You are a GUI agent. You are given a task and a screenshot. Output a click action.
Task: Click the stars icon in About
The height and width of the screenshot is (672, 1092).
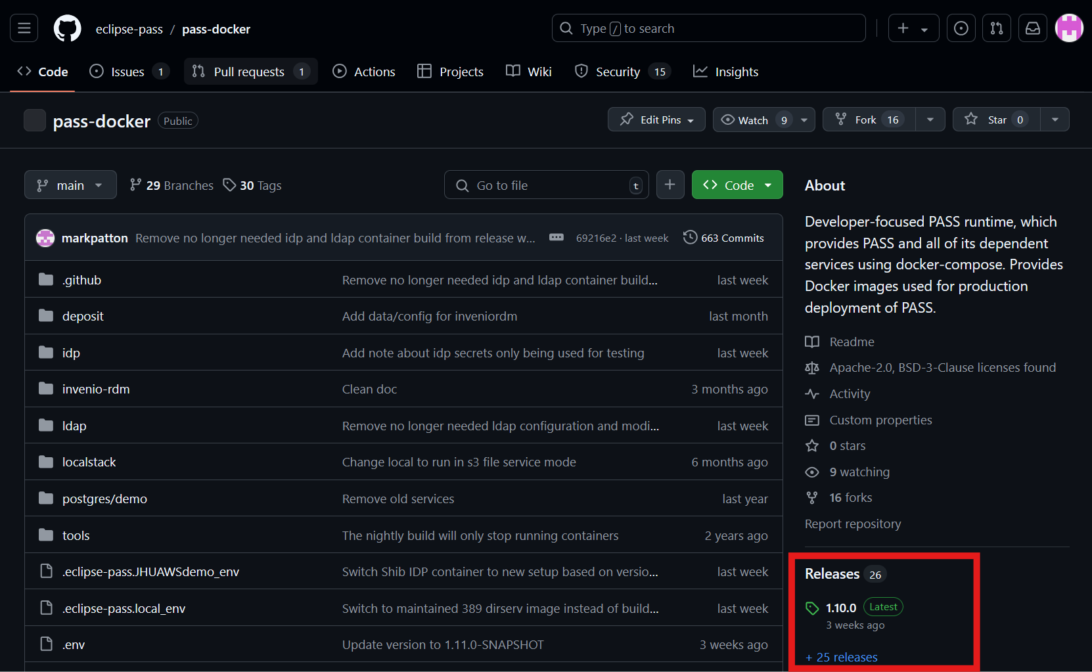pos(812,446)
